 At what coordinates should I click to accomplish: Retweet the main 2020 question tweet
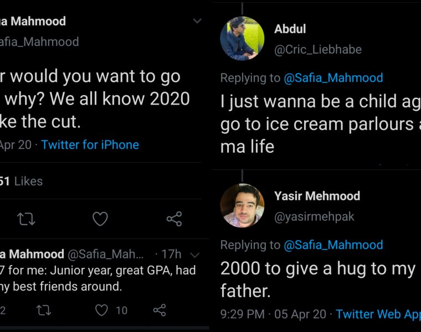(x=26, y=220)
